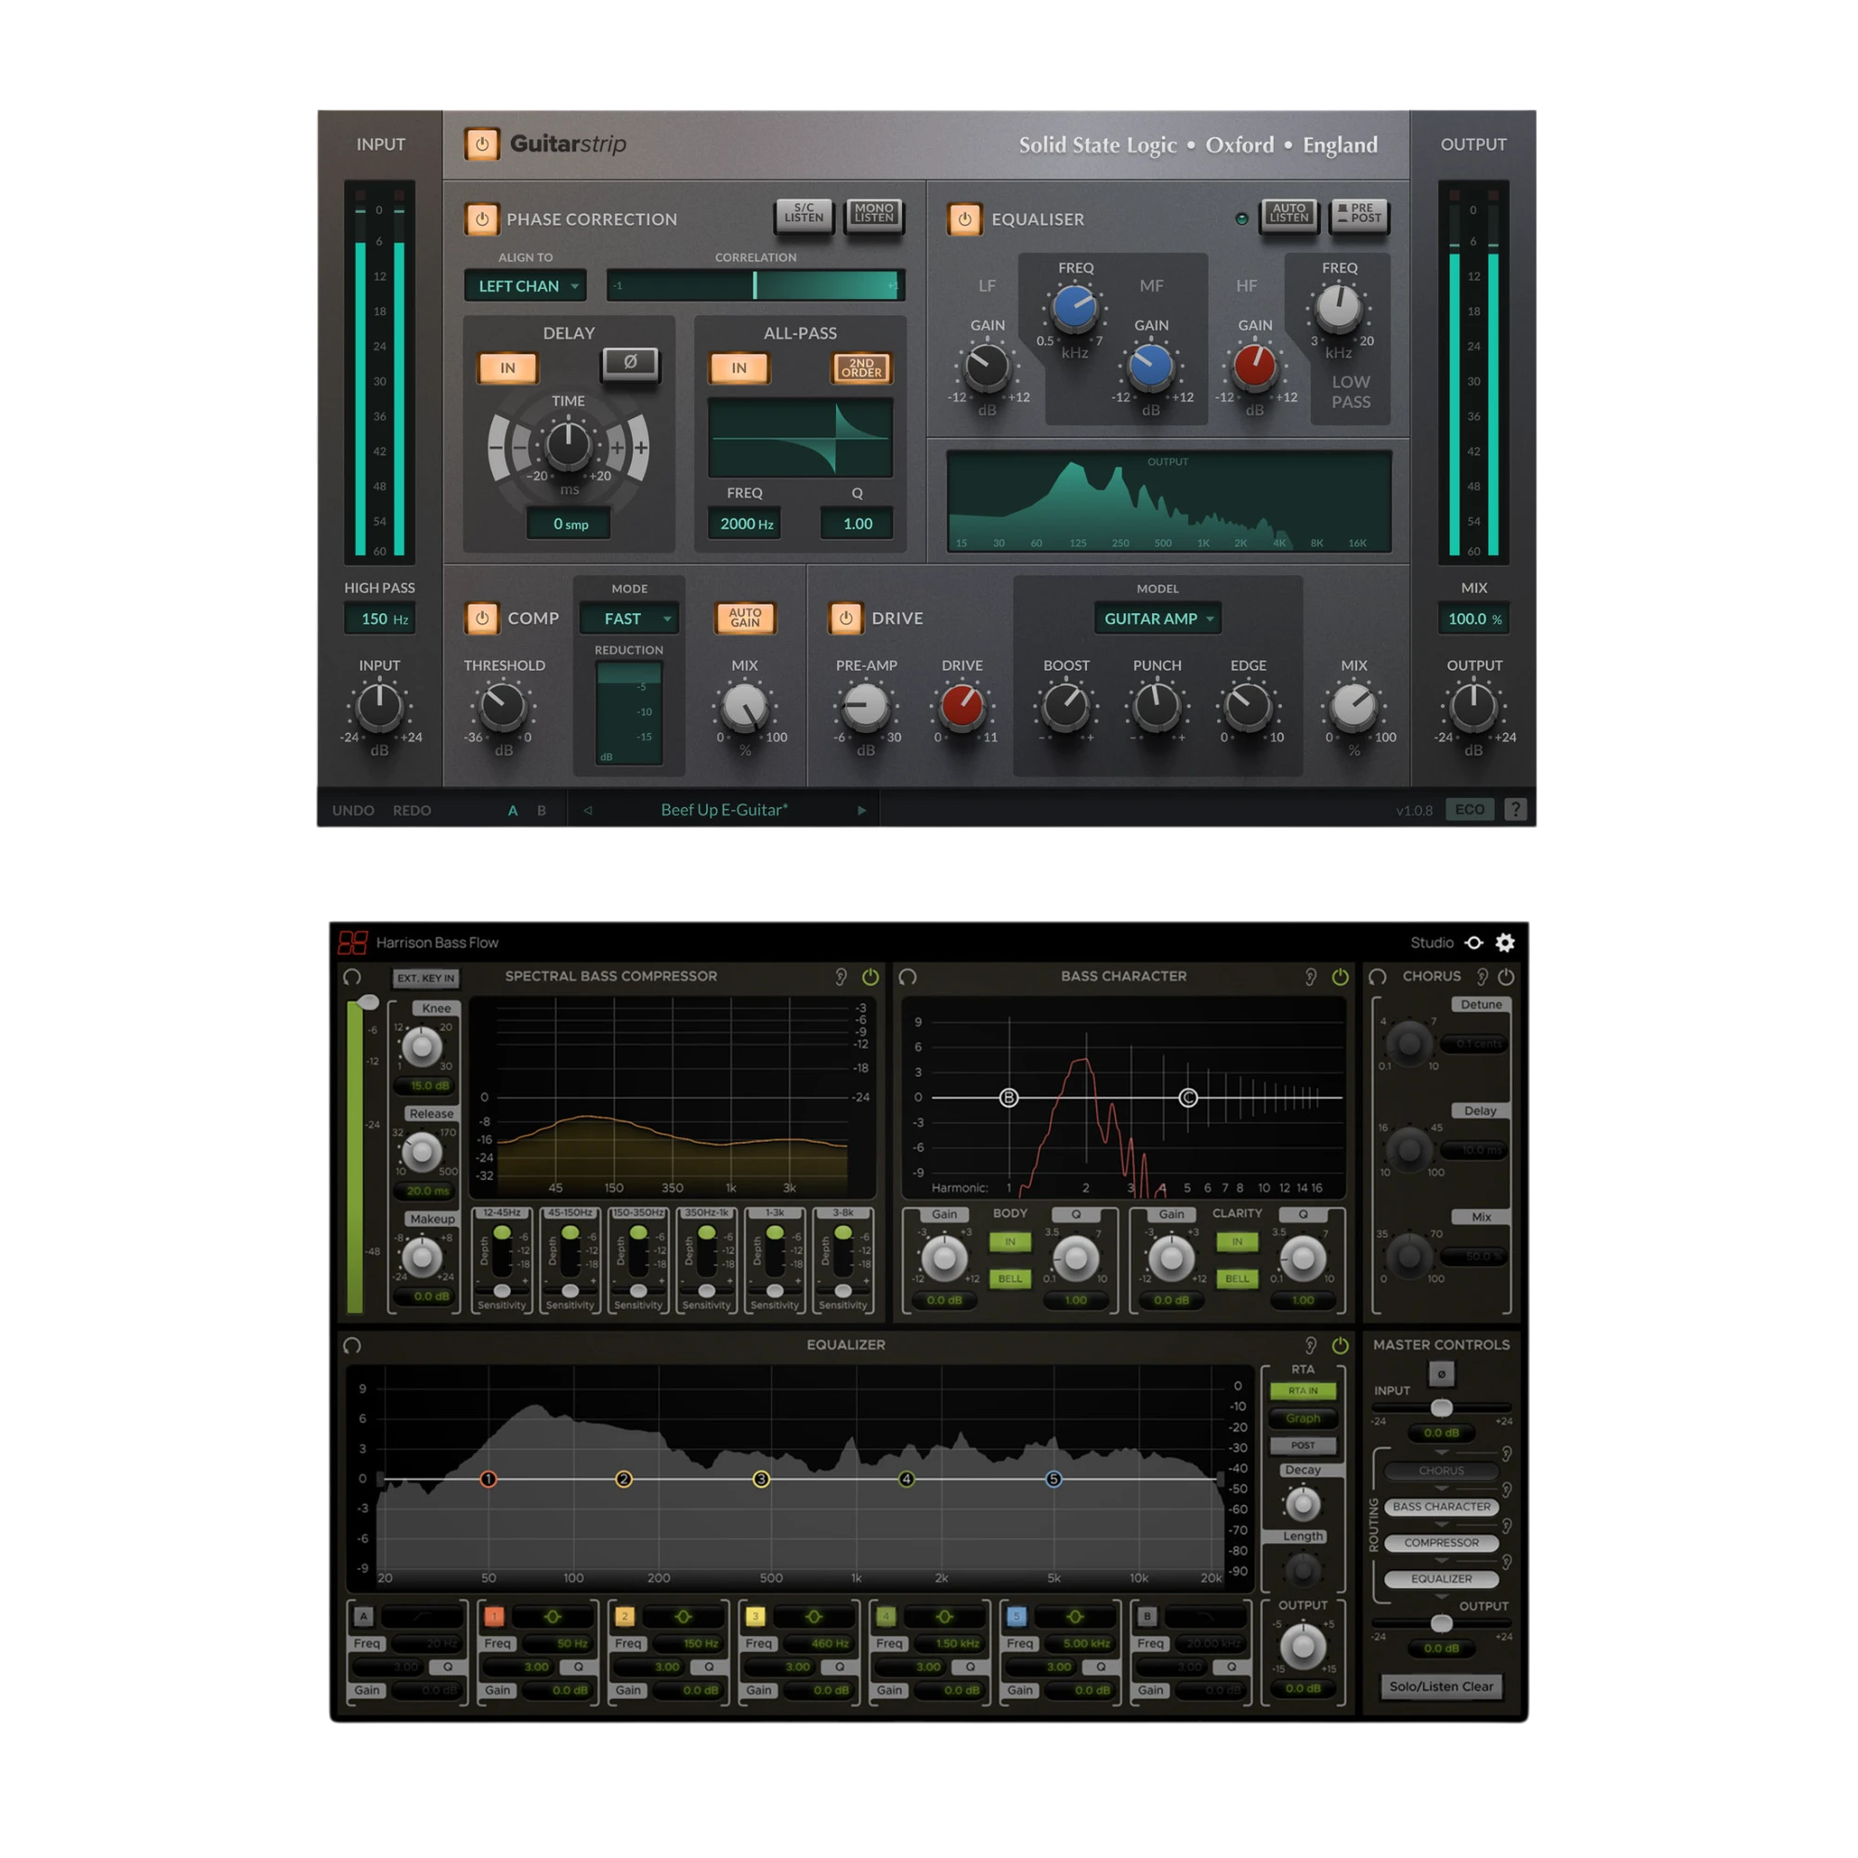1858x1858 pixels.
Task: Toggle the Delay IN switch
Action: [508, 368]
